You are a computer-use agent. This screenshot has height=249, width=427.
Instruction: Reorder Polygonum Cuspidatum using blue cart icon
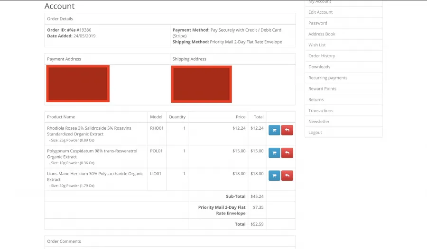(x=274, y=153)
